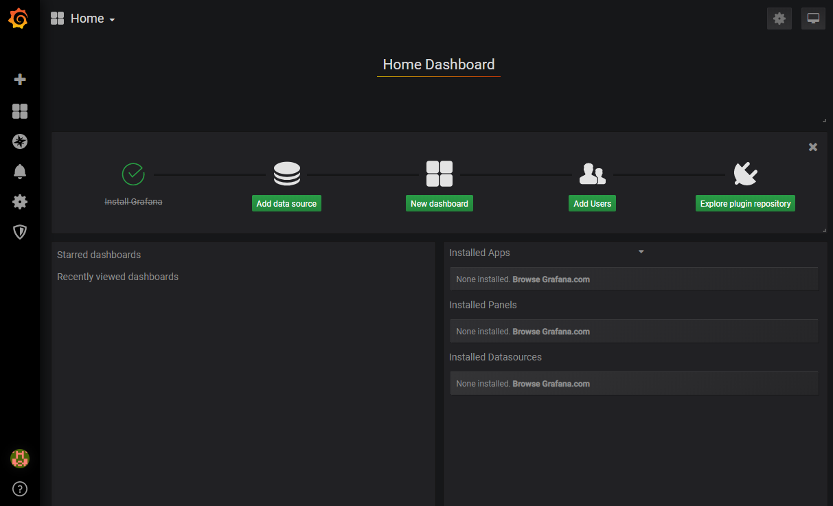
Task: Open dashboard settings gear at top right
Action: [779, 19]
